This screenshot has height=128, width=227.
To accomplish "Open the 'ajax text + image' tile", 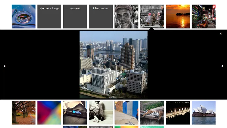I will click(x=49, y=16).
